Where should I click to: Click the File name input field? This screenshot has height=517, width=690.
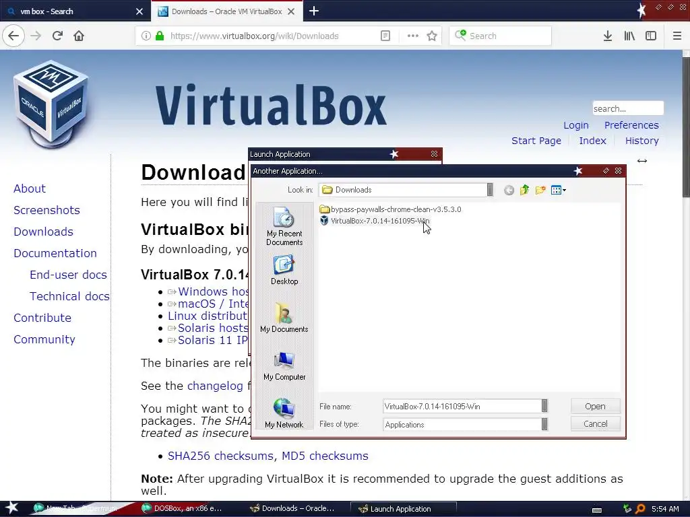[462, 406]
